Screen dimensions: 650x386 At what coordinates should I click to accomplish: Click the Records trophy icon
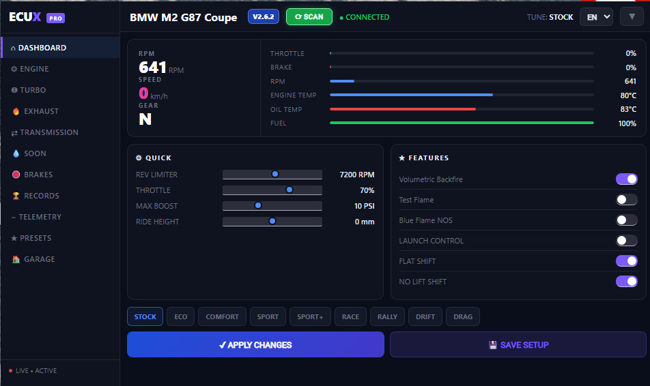pyautogui.click(x=16, y=196)
